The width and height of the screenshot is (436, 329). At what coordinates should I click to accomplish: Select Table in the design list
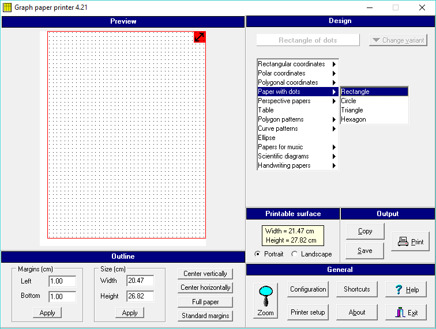pos(298,110)
